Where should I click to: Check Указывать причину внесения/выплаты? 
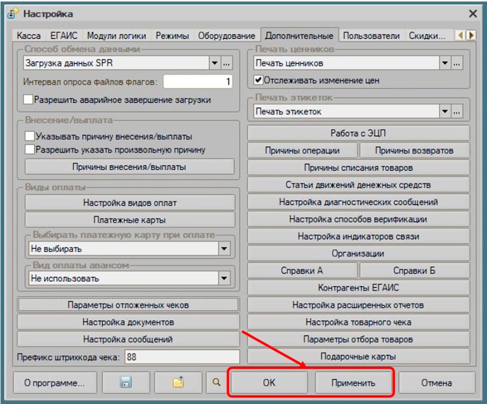pyautogui.click(x=30, y=136)
